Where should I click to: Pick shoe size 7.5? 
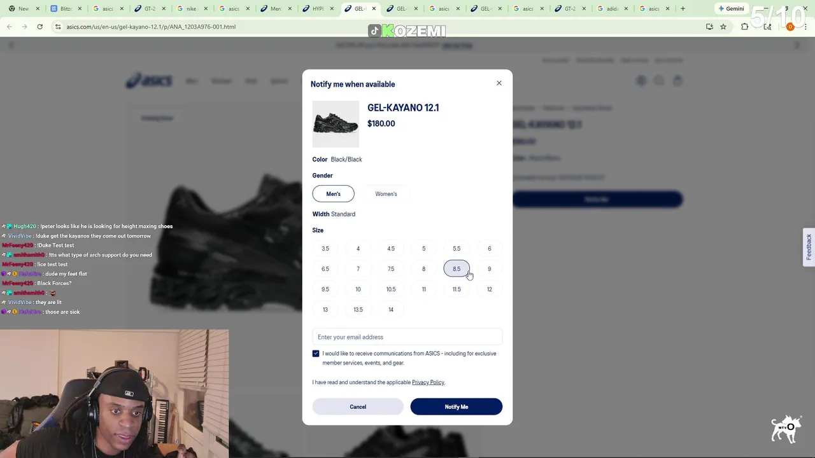coord(391,269)
